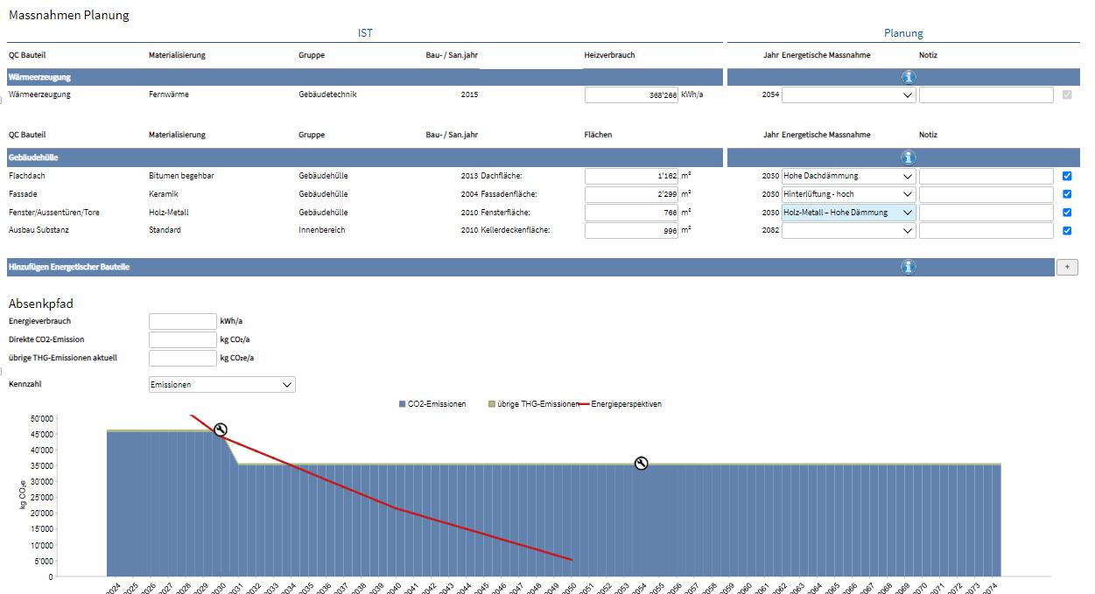Open Wärmeerzeugung energetische Massnahme dropdown
The height and width of the screenshot is (594, 1095).
point(848,95)
